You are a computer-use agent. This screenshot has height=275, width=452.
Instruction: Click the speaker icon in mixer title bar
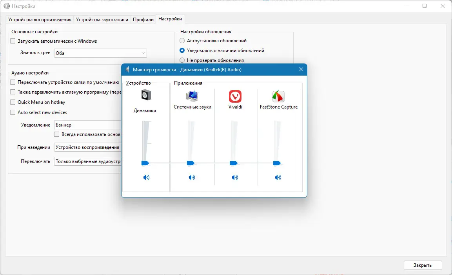pos(127,70)
